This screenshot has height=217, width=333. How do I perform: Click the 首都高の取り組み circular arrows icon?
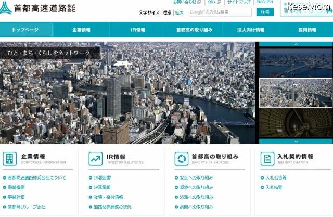tap(181, 159)
